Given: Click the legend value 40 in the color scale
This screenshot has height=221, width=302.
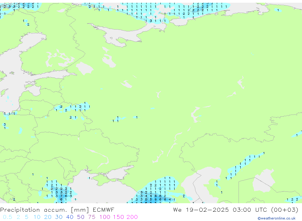Looking at the screenshot, I should [70, 217].
